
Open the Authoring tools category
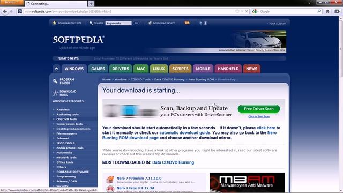[68, 114]
